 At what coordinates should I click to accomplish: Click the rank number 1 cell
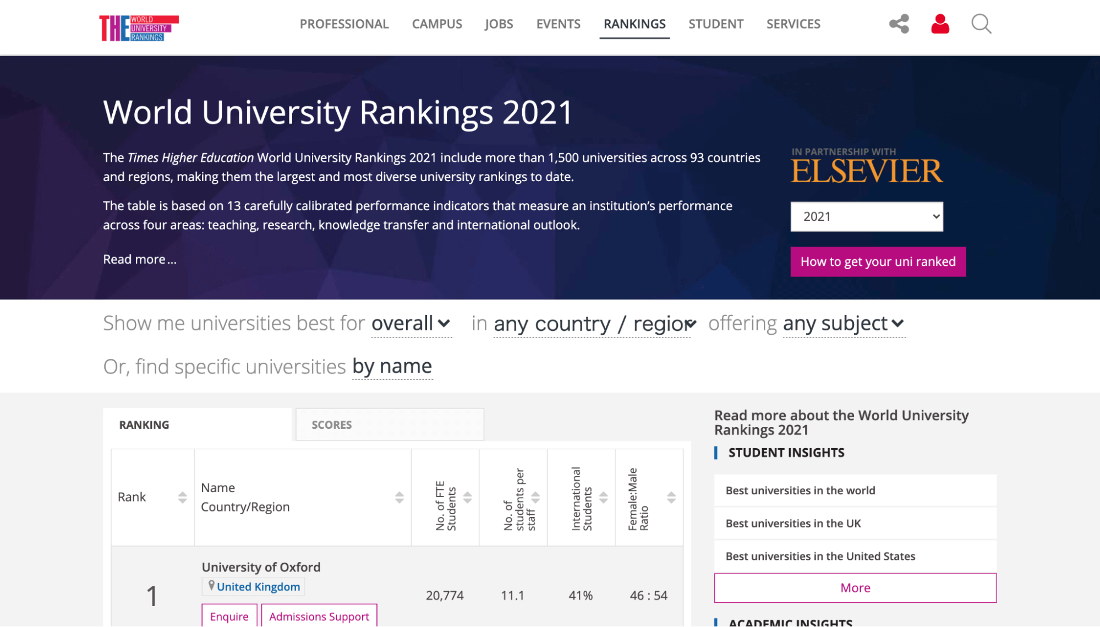pyautogui.click(x=152, y=596)
